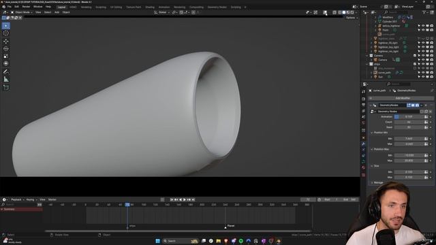Open the File menu

click(10, 7)
